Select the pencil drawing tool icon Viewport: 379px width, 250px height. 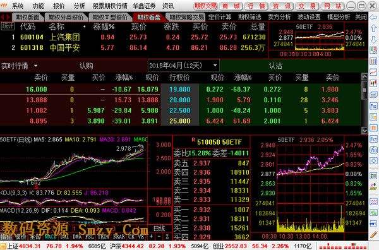373,234
